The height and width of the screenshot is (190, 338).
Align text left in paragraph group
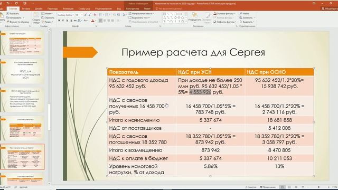pyautogui.click(x=100, y=21)
